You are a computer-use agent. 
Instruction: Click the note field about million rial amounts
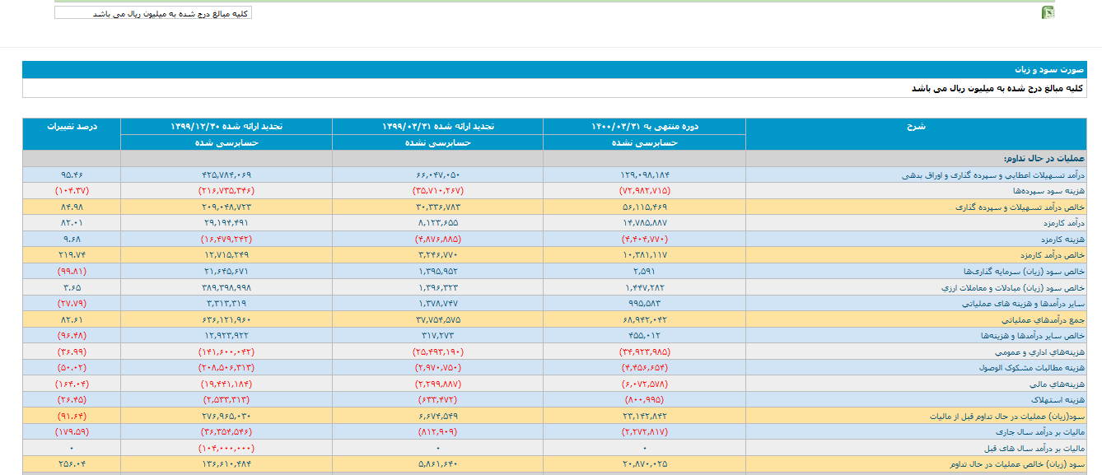153,13
